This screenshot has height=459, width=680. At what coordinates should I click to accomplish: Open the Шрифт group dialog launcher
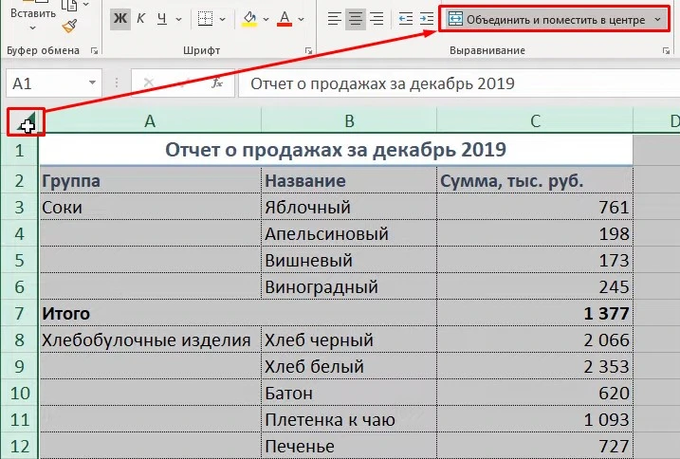[x=309, y=49]
